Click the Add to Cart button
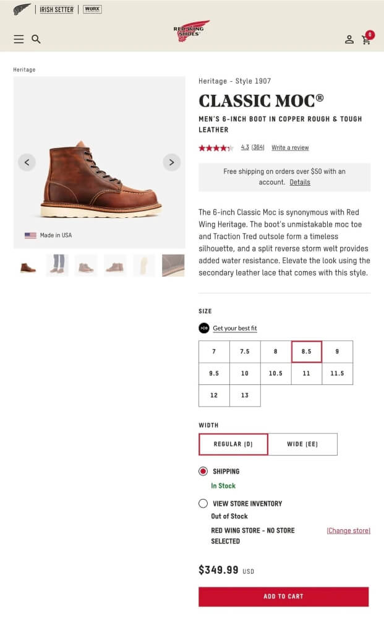 [x=283, y=596]
